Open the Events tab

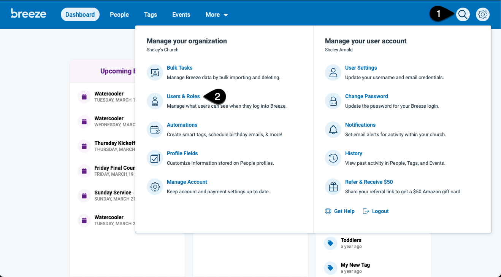coord(181,14)
